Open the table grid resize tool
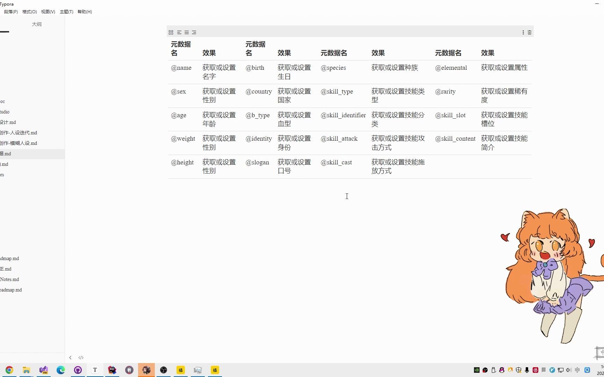 click(171, 32)
